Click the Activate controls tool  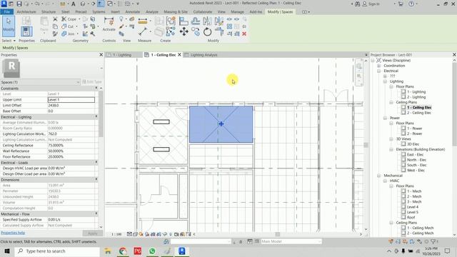pos(109,24)
